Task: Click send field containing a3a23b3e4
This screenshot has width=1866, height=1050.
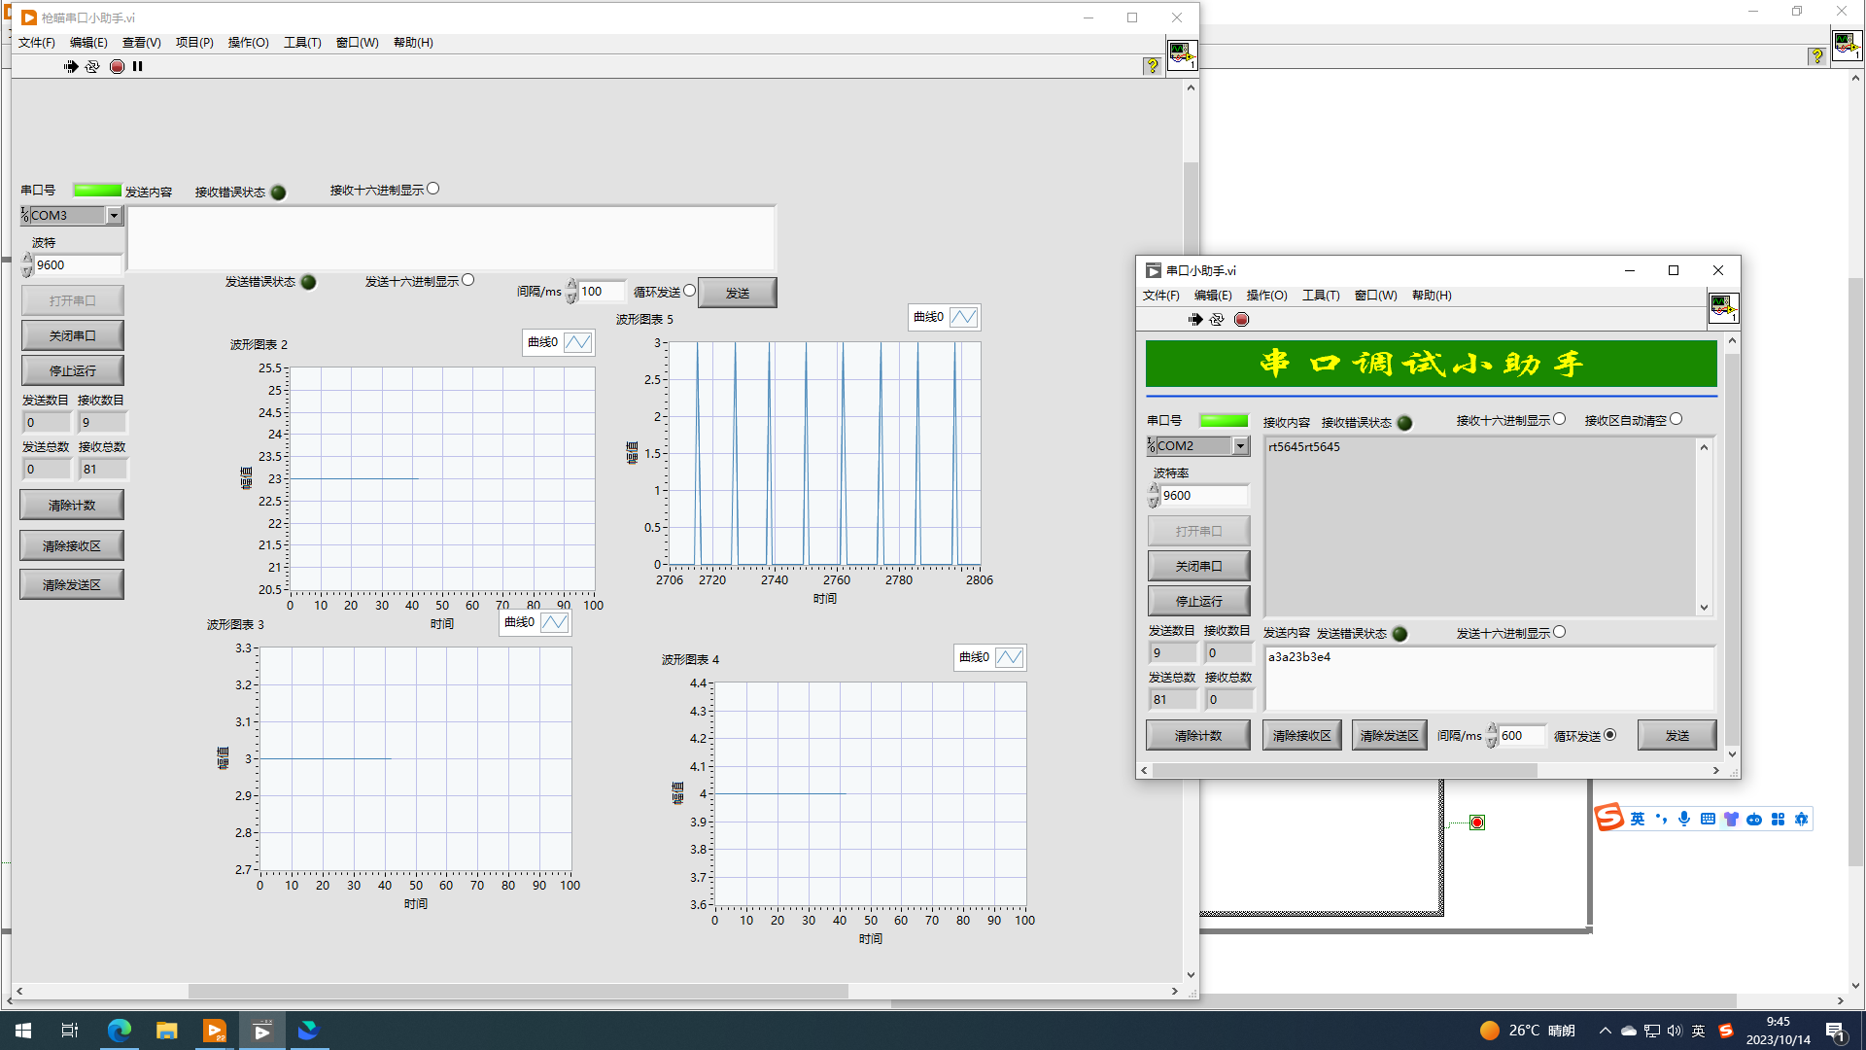Action: click(x=1489, y=678)
